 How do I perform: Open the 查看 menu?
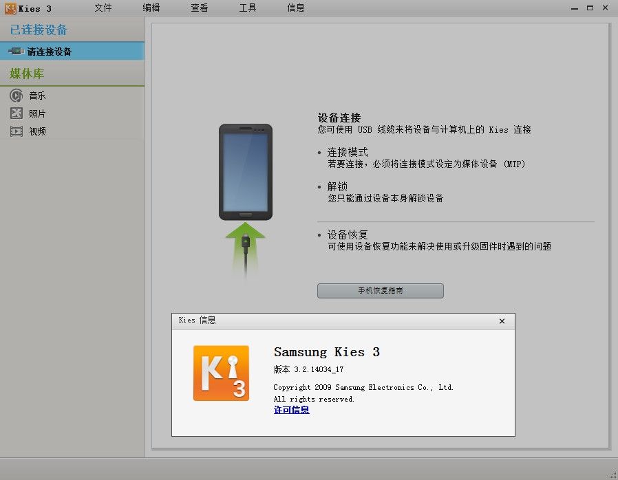200,8
